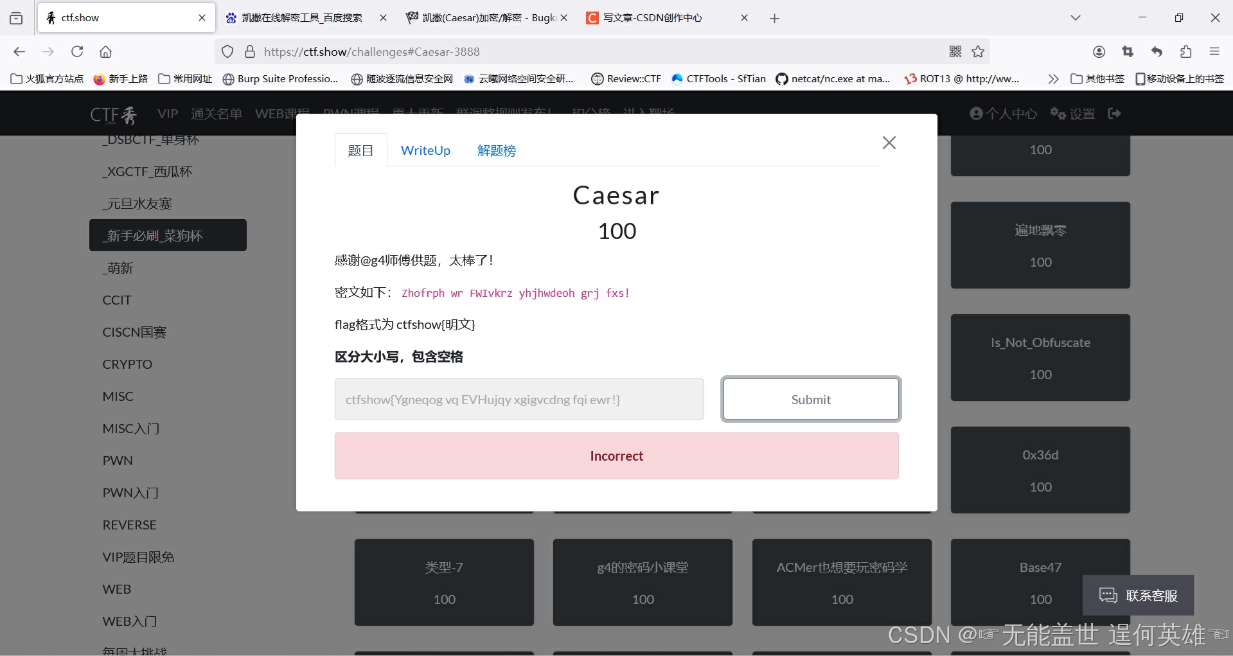Open the 设置 gear settings
The image size is (1233, 656).
pos(1072,114)
